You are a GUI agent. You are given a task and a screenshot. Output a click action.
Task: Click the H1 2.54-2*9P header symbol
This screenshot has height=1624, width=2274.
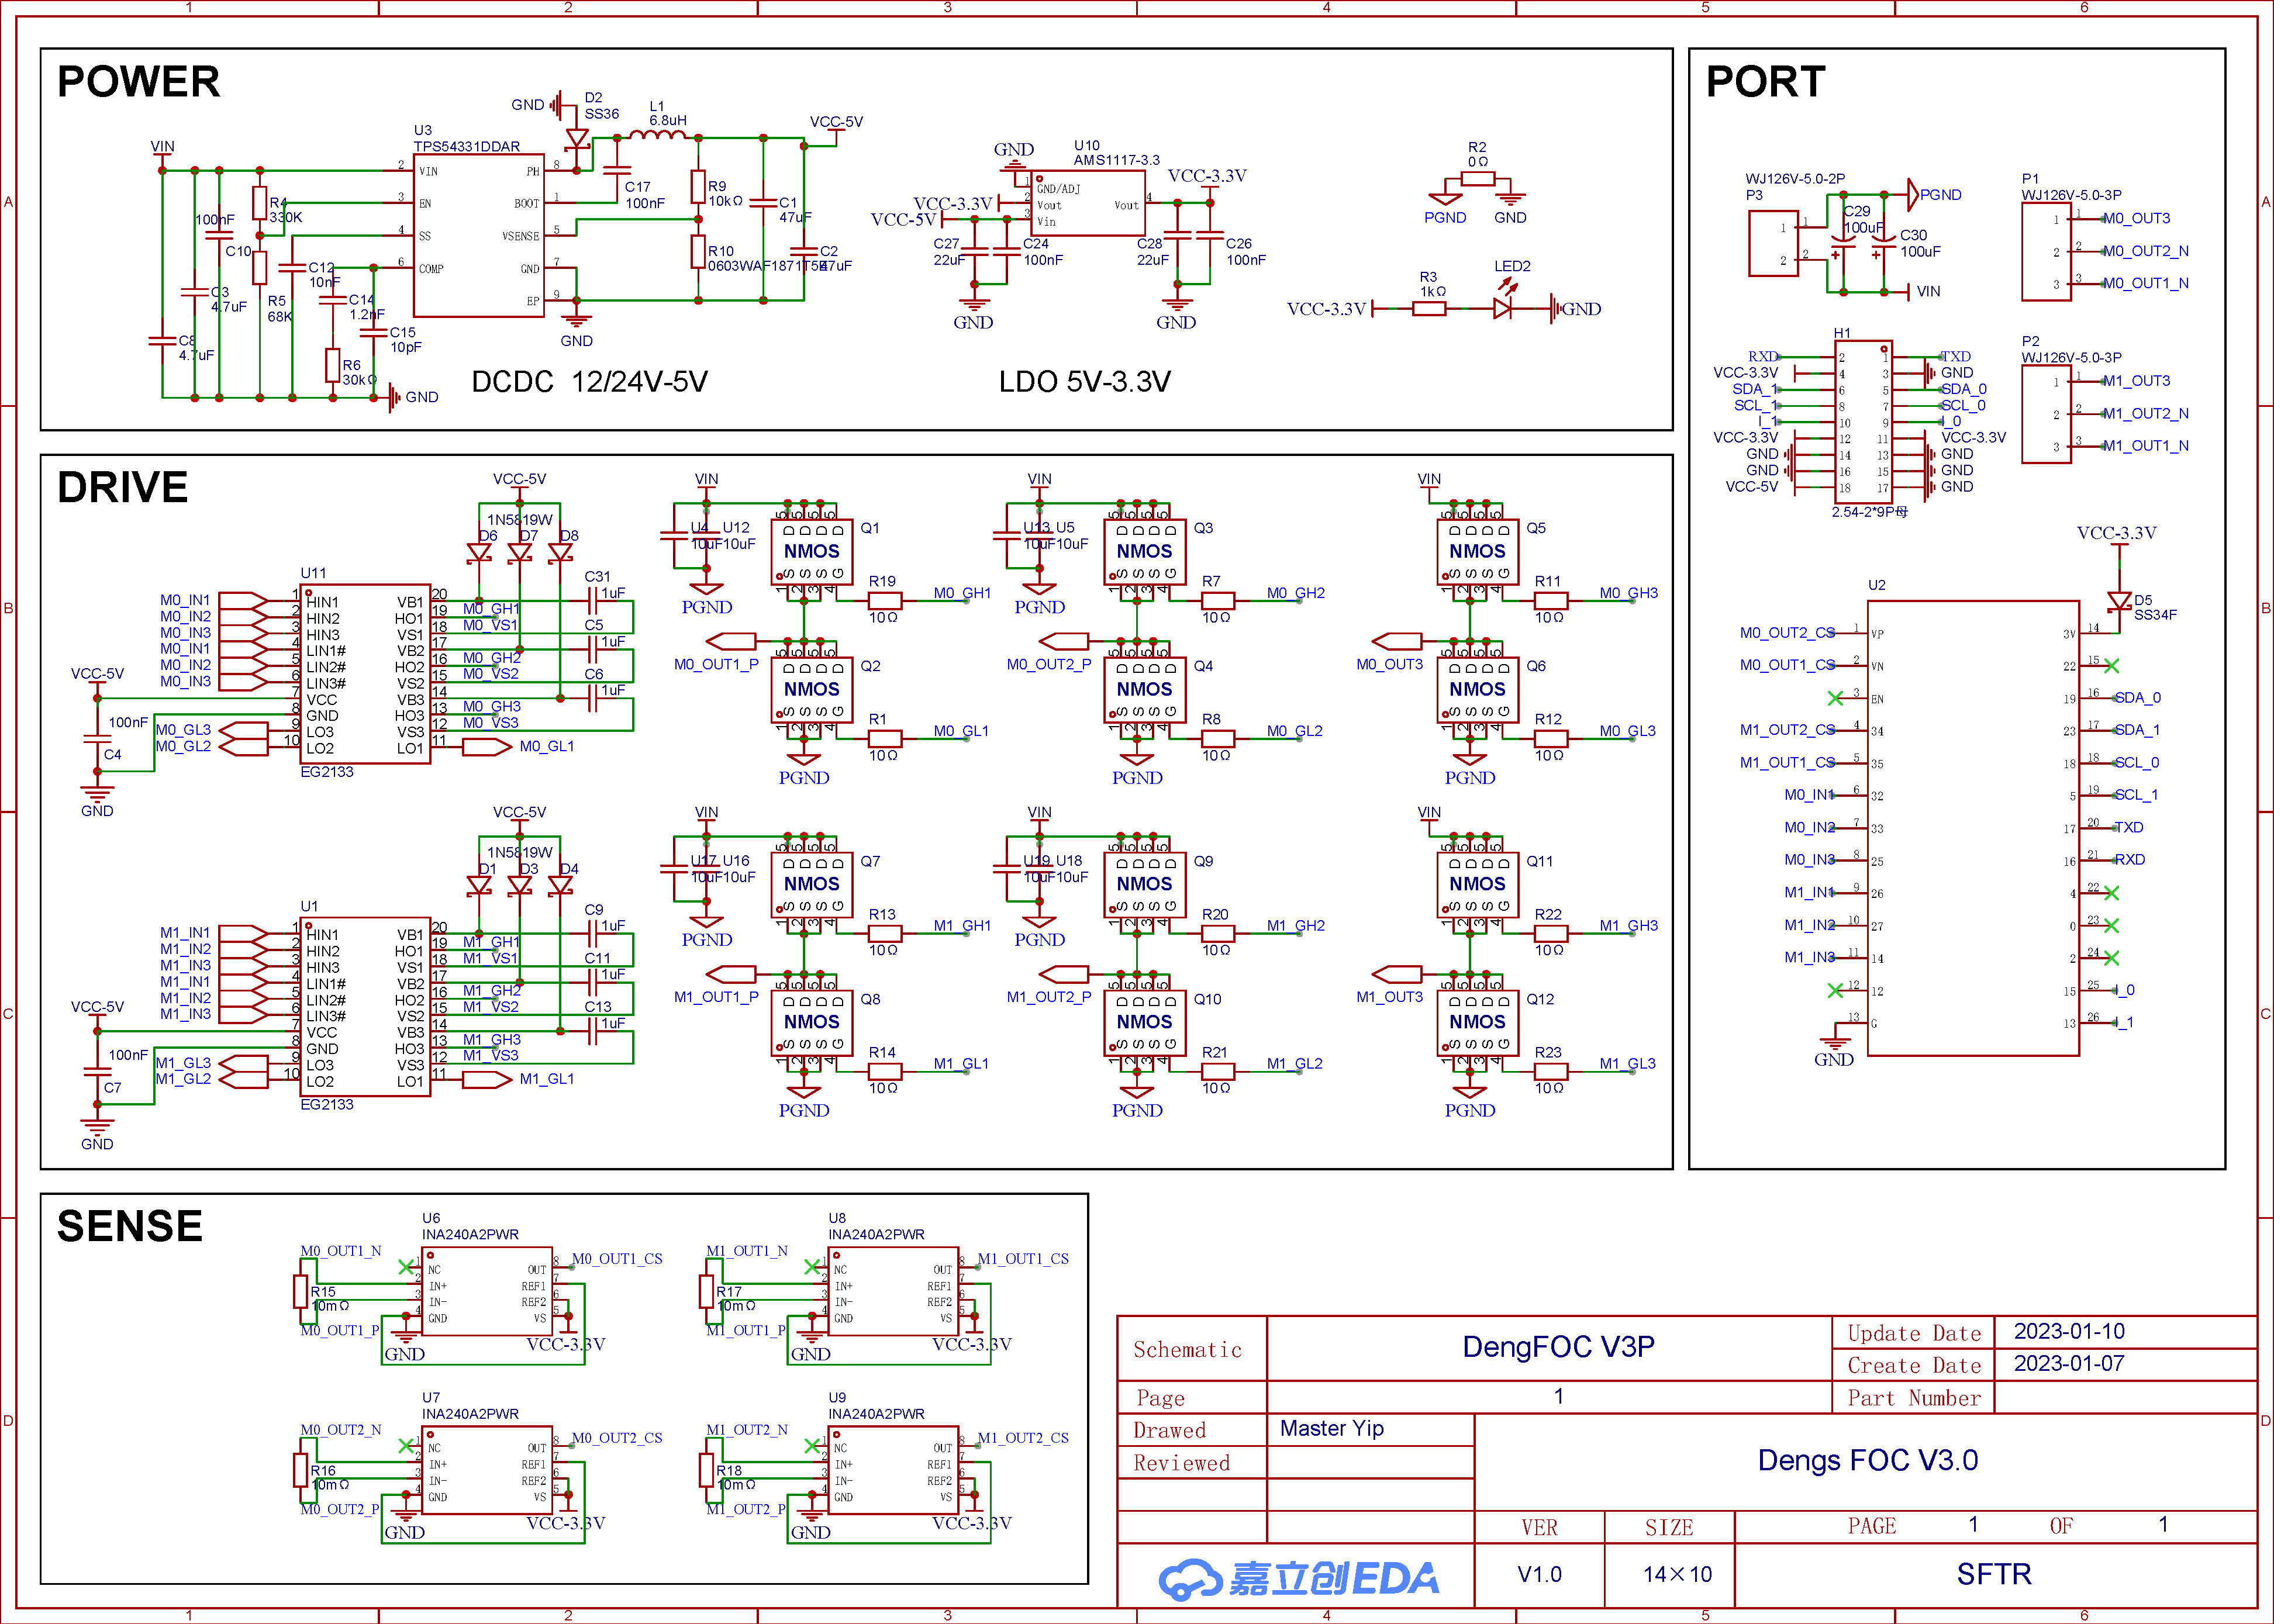(x=1863, y=422)
